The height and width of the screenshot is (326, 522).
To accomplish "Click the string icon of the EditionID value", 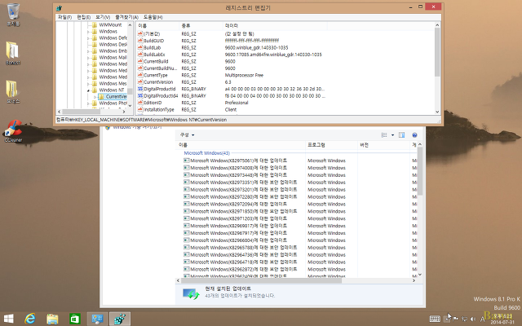I will 140,103.
